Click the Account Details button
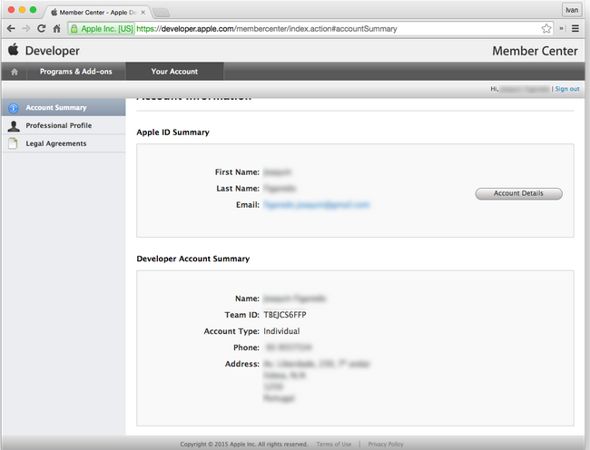Viewport: 590px width, 450px height. coord(518,193)
